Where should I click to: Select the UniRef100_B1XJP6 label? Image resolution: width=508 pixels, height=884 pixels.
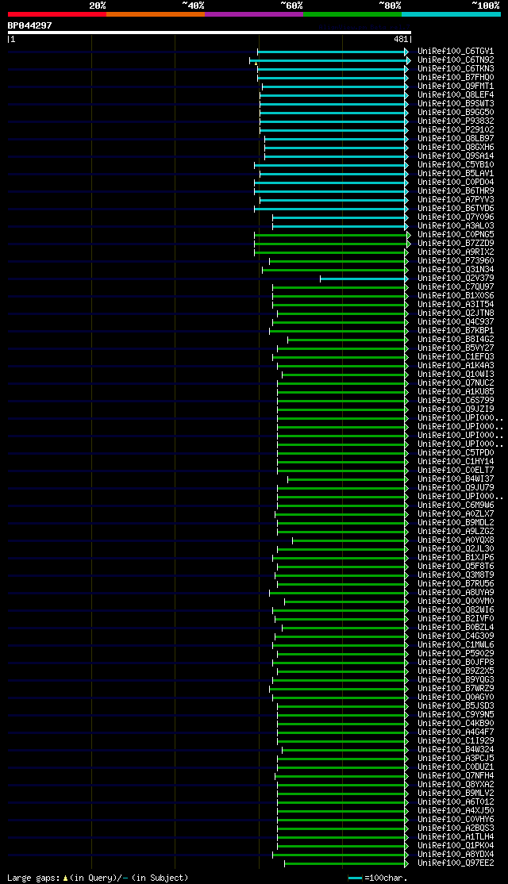pos(456,558)
